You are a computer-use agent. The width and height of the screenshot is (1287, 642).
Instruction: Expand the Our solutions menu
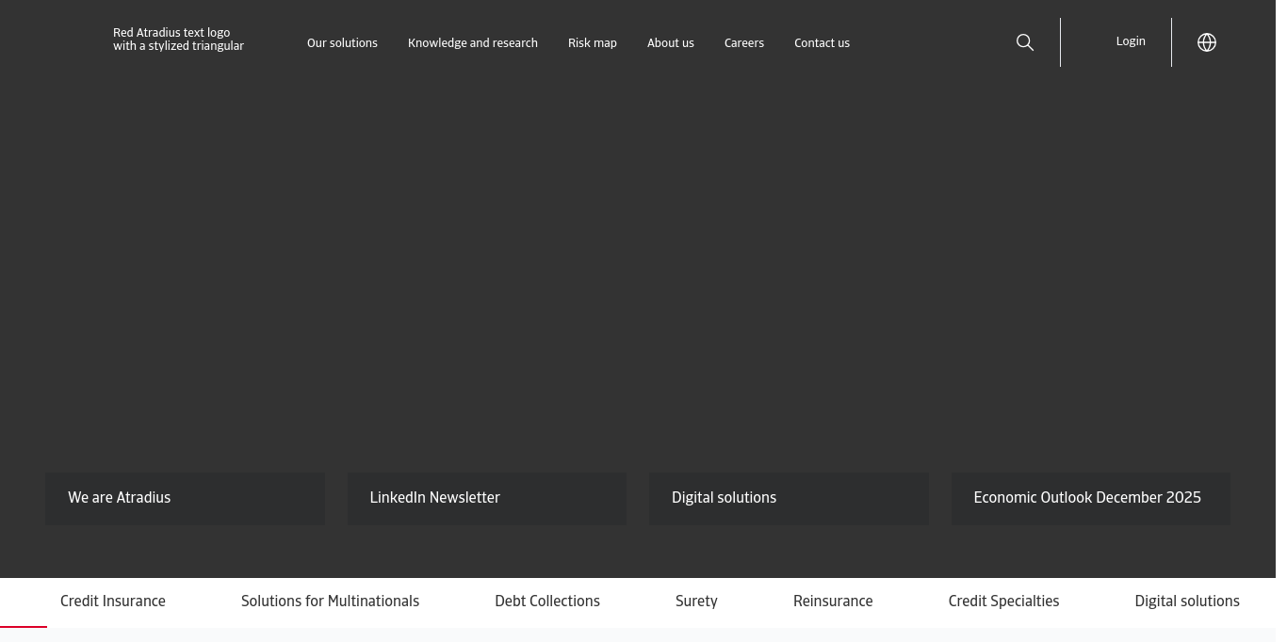[342, 43]
